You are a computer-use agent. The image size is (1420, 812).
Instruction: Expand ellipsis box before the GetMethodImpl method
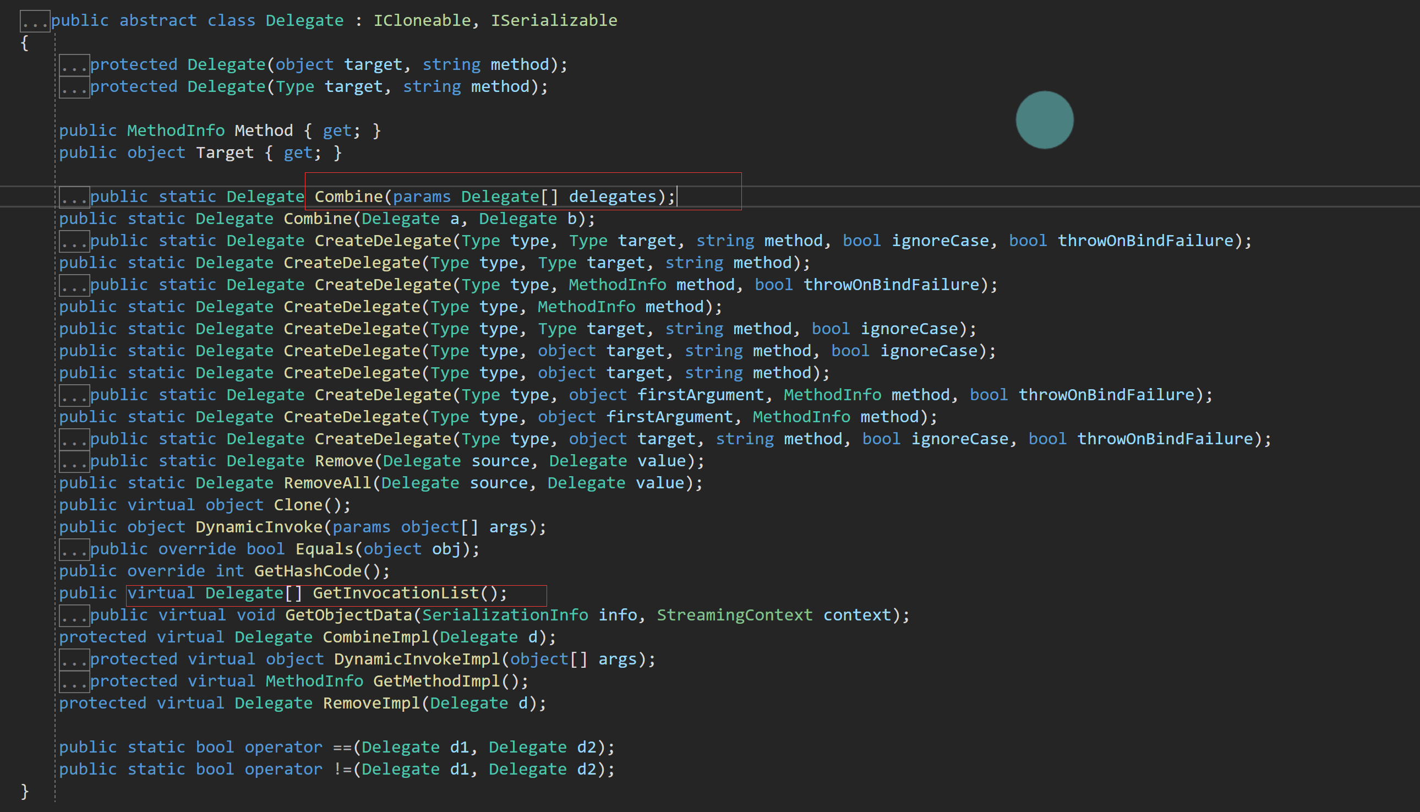(x=74, y=682)
